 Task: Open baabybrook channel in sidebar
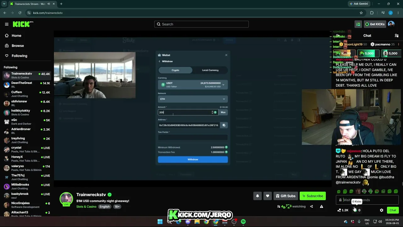[x=27, y=195]
